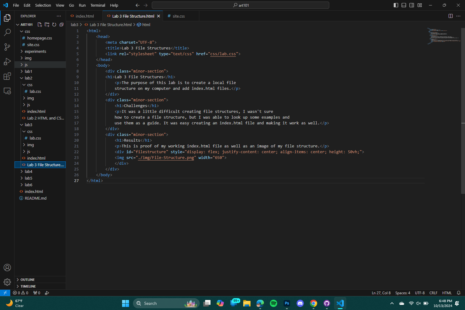
Task: Open the Search view in activity bar
Action: point(7,32)
